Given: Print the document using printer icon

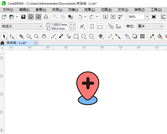Looking at the screenshot, I should pos(46,17).
